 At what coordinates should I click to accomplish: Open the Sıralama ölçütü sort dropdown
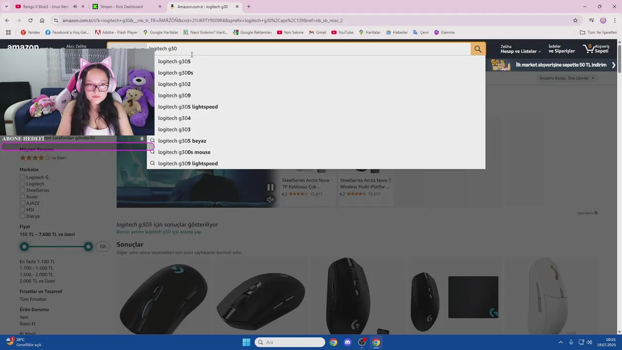click(x=567, y=78)
